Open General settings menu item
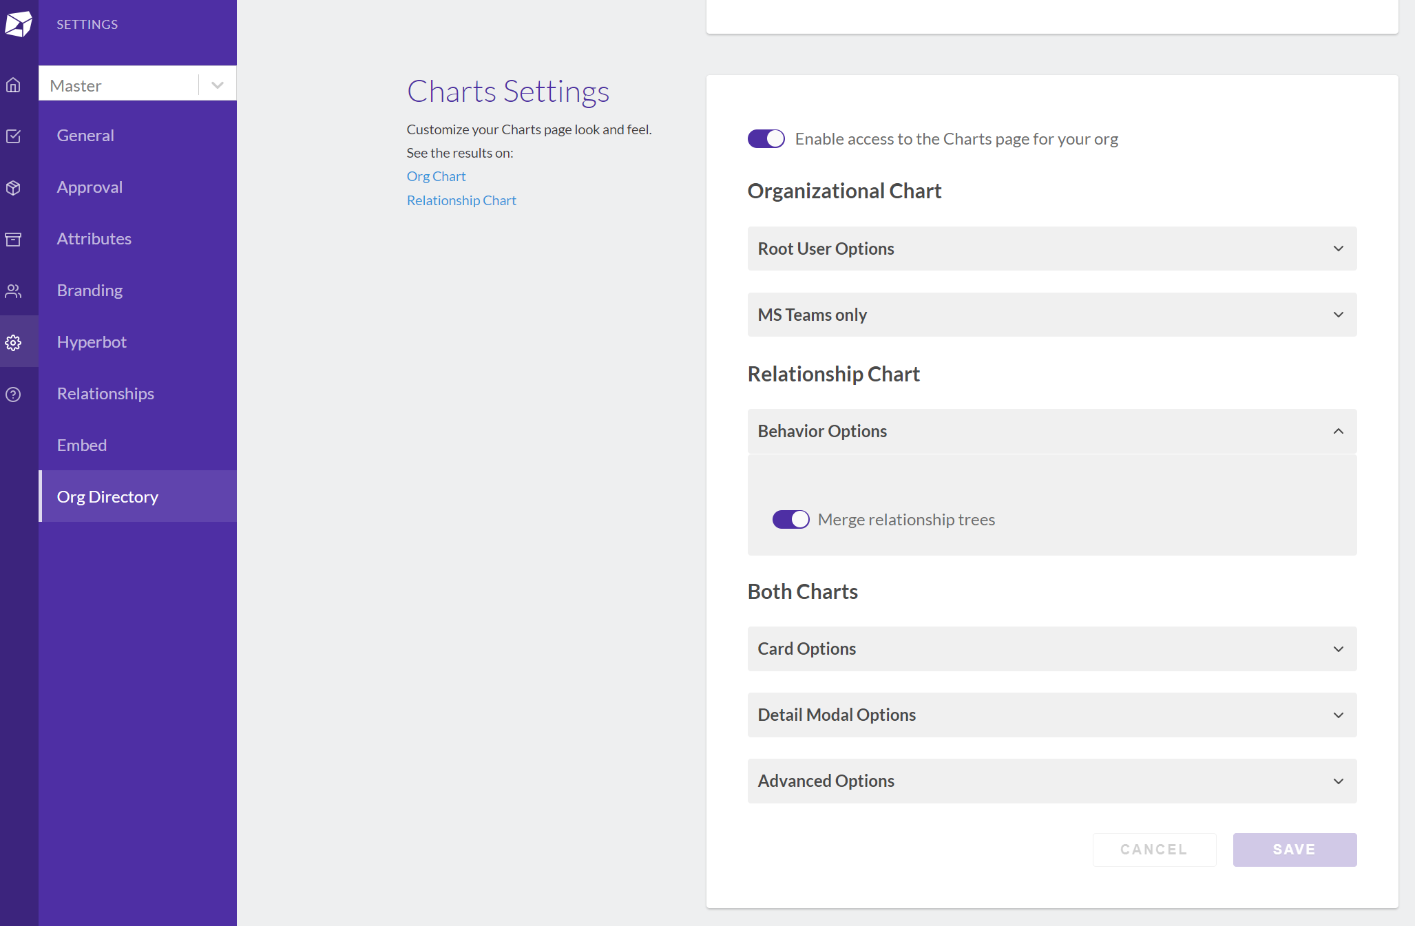The width and height of the screenshot is (1415, 926). (138, 135)
